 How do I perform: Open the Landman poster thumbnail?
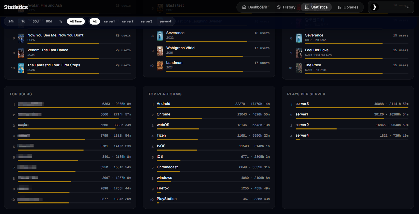point(160,66)
